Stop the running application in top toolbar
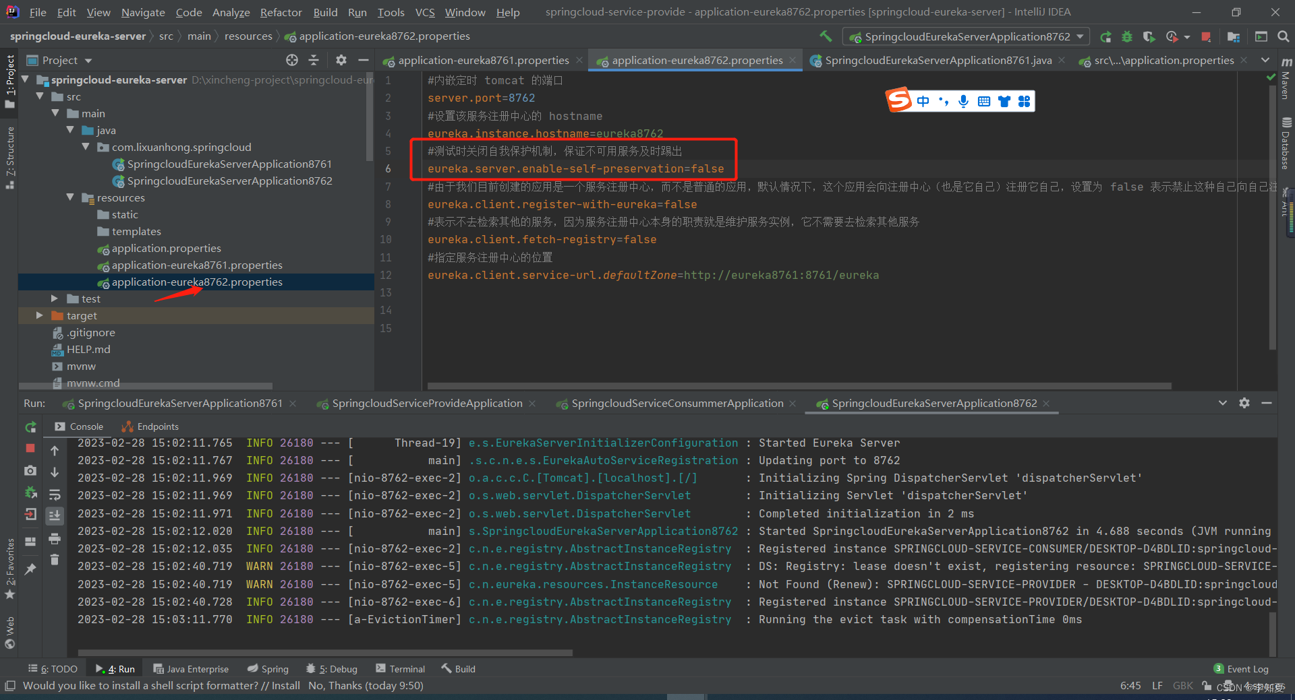 (1207, 36)
